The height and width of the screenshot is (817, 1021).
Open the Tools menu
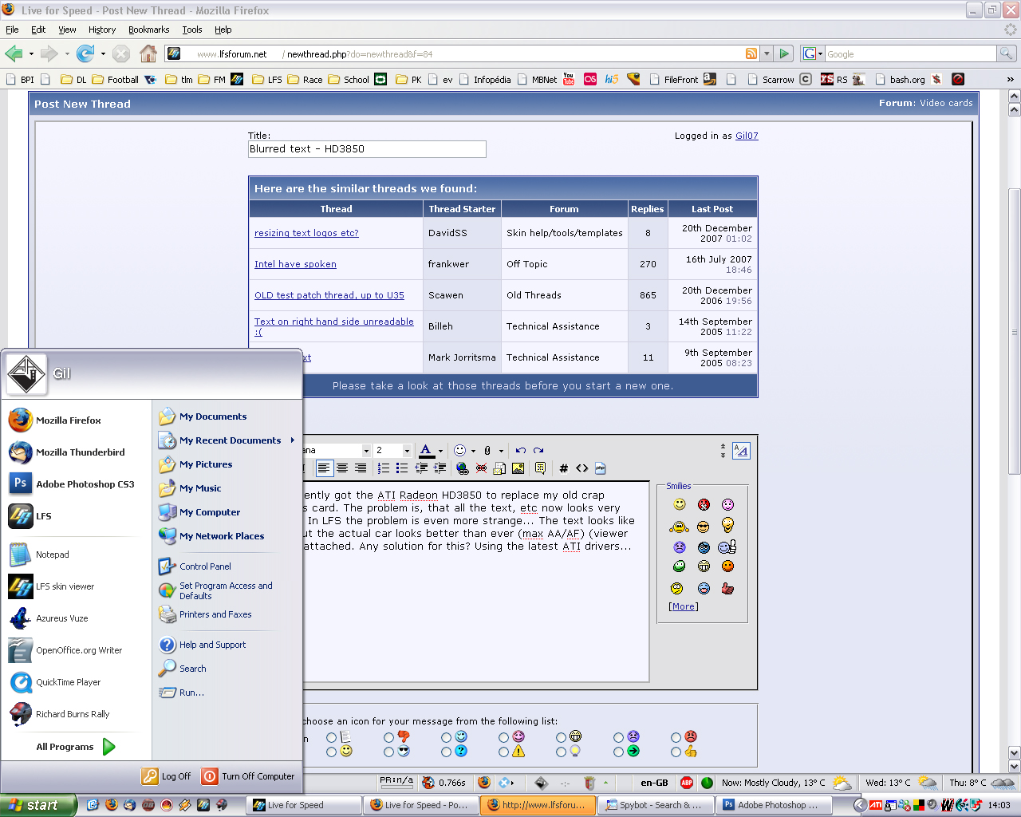click(x=192, y=30)
